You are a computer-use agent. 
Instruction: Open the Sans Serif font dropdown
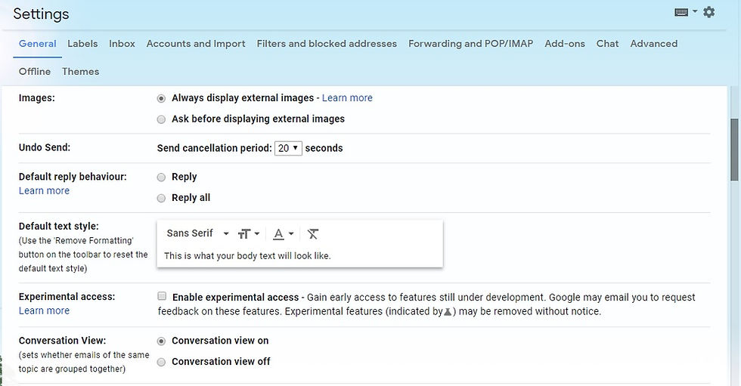(197, 233)
